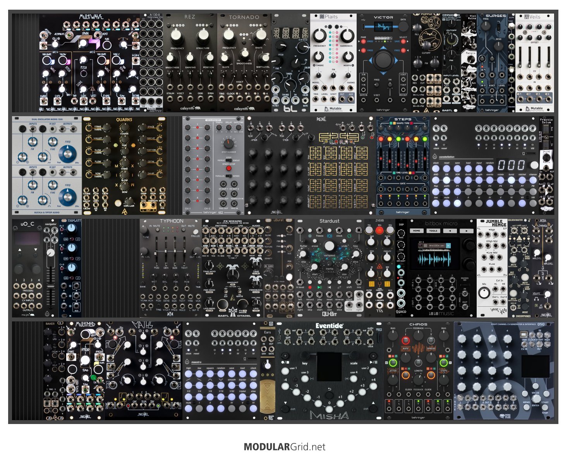Tap the user 2 button on Misha
The image size is (570, 455).
(x=373, y=371)
